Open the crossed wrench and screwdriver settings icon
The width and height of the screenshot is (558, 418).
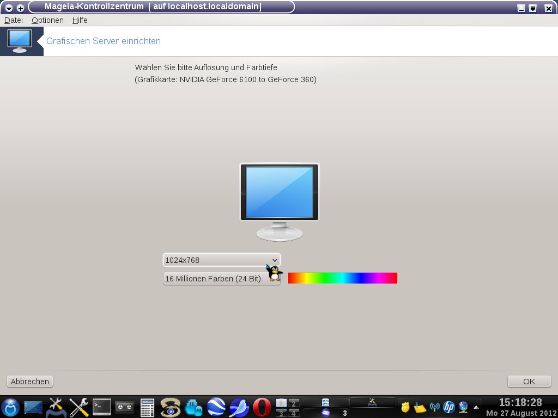point(78,407)
